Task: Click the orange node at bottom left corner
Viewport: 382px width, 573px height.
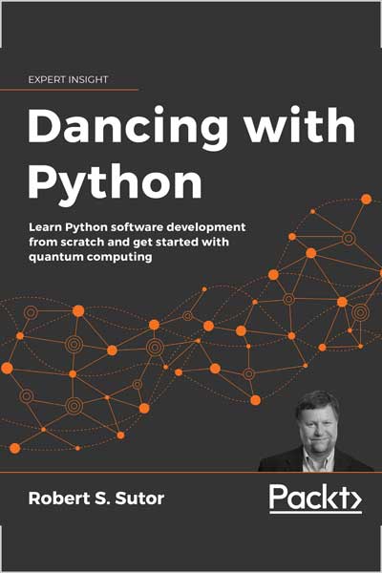Action: 15,448
